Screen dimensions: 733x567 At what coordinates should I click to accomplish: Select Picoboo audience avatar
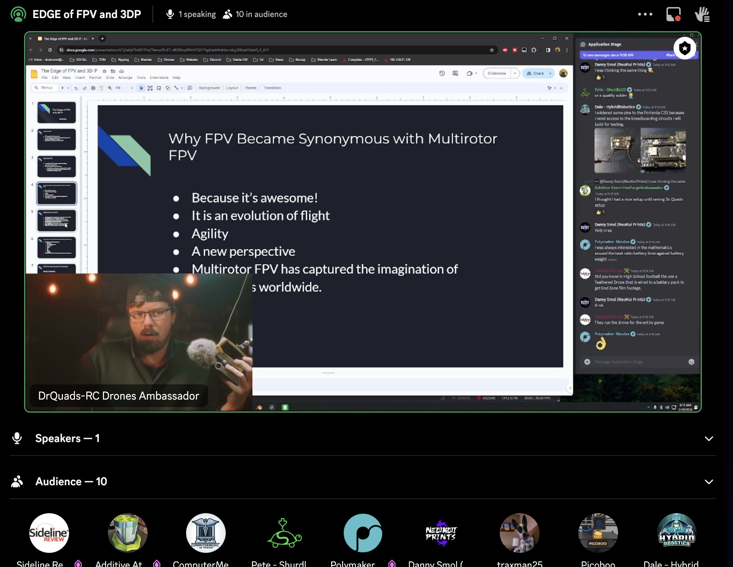(x=598, y=533)
